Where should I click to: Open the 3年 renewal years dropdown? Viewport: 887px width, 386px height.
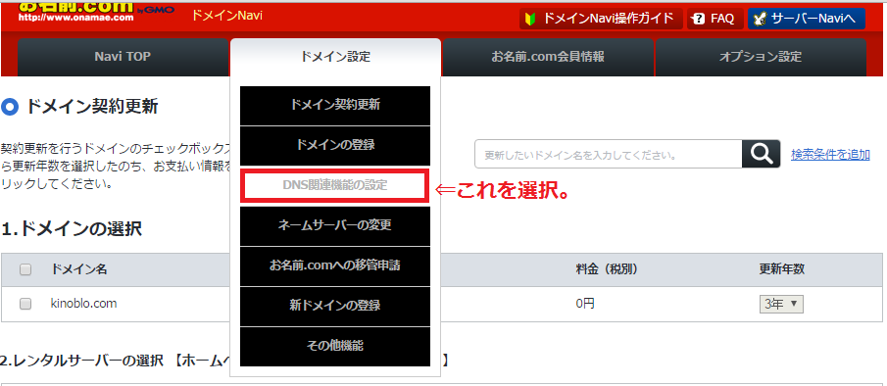click(781, 304)
